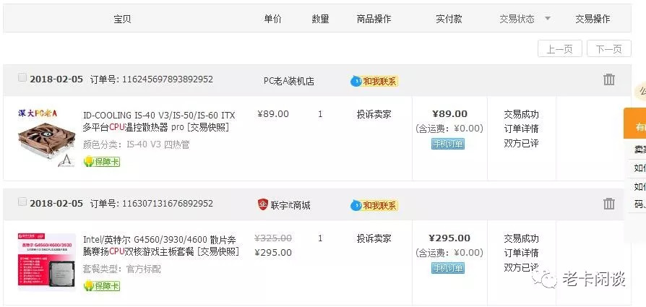Click 手机订单 badge under ¥89.00
Screen dimensions: 646x307
coord(448,144)
